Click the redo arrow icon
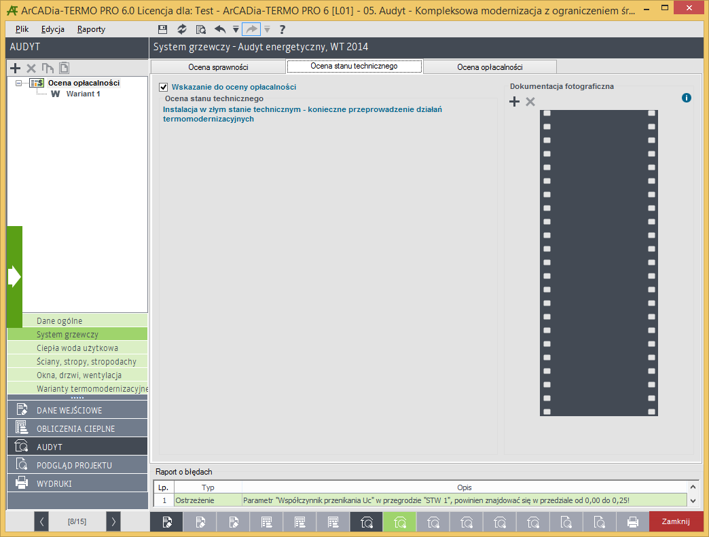 click(251, 29)
